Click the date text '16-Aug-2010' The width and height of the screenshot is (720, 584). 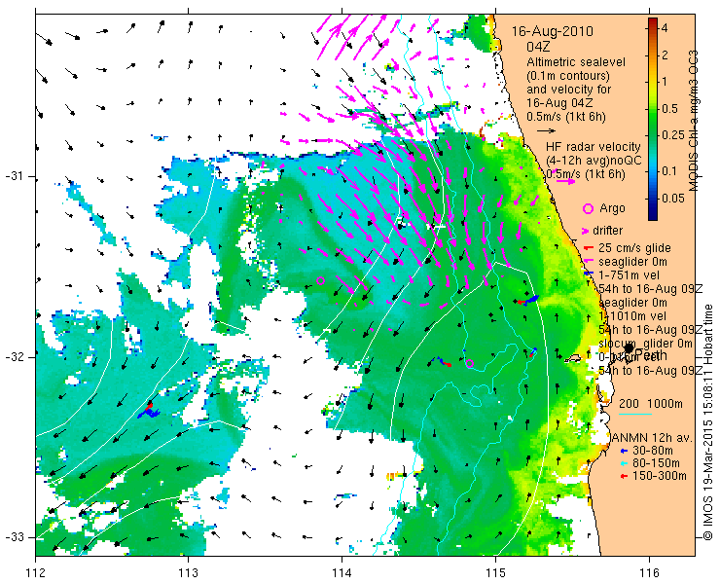coord(553,32)
